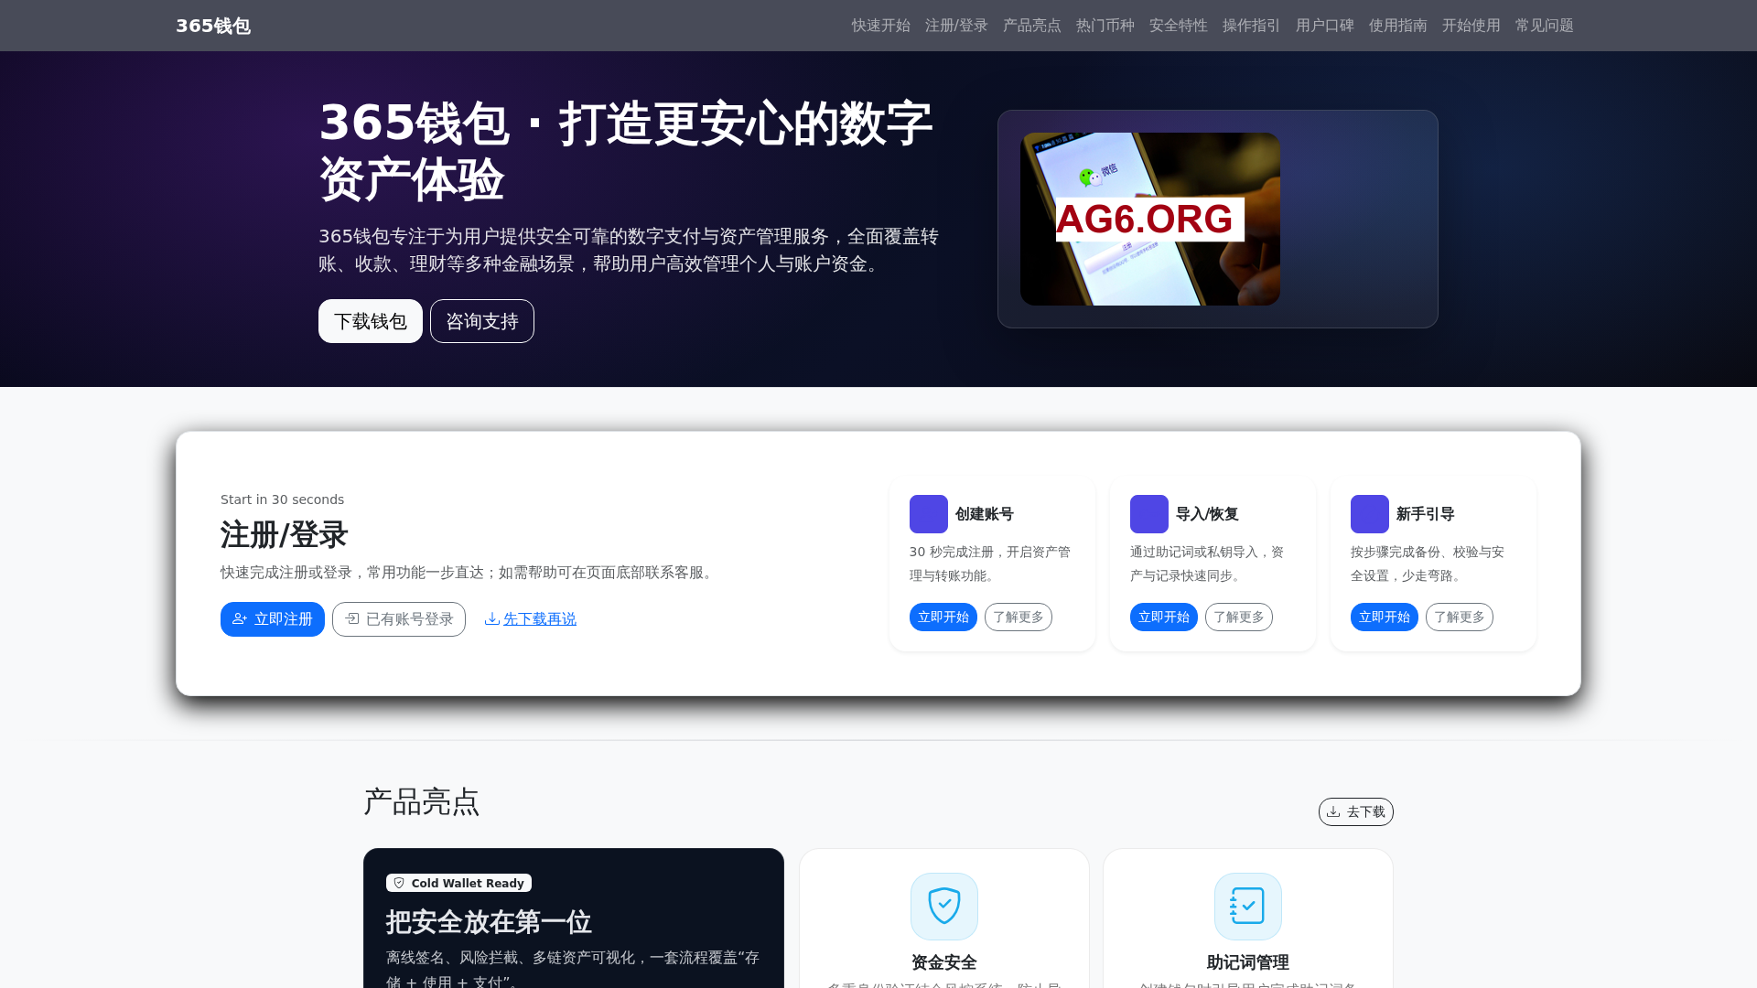Image resolution: width=1757 pixels, height=988 pixels.
Task: Open 使用指南 nav item
Action: (1397, 26)
